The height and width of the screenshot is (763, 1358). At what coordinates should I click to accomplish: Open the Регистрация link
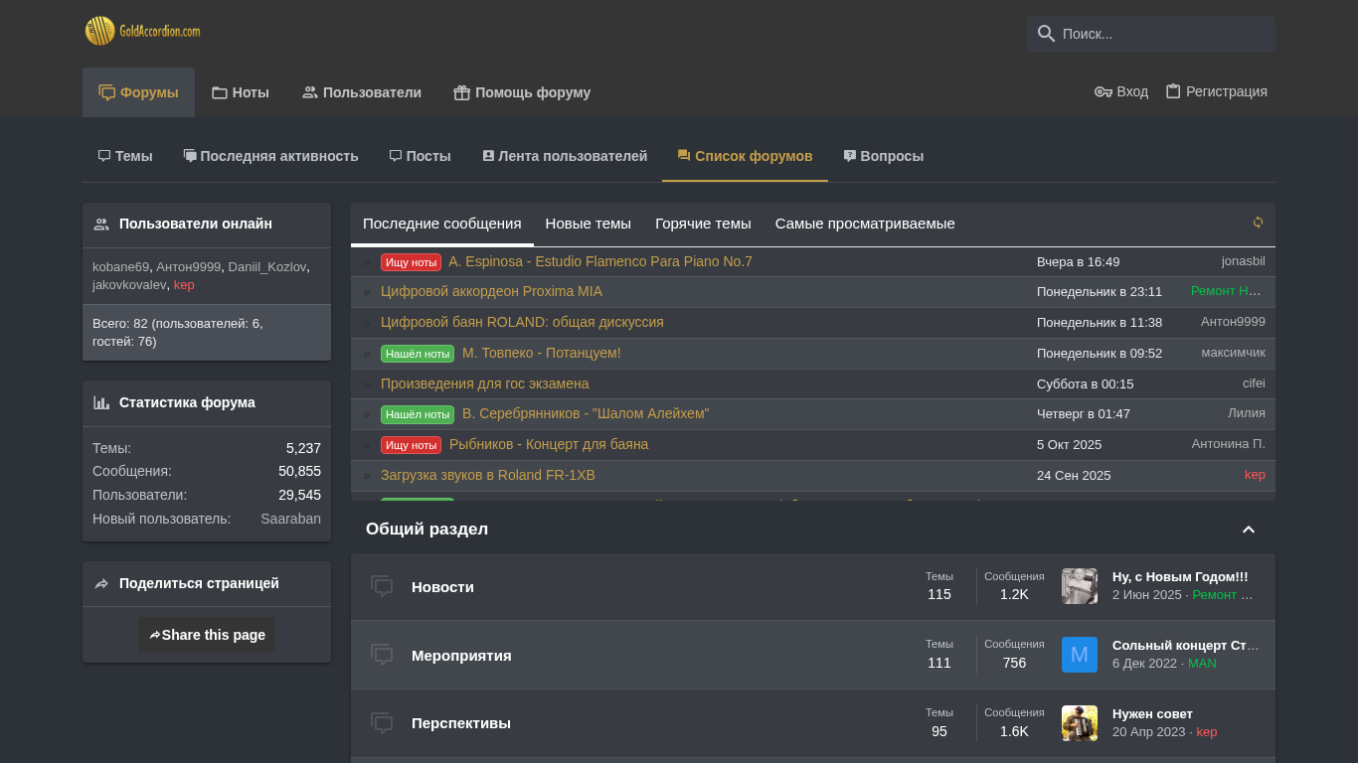pyautogui.click(x=1216, y=91)
